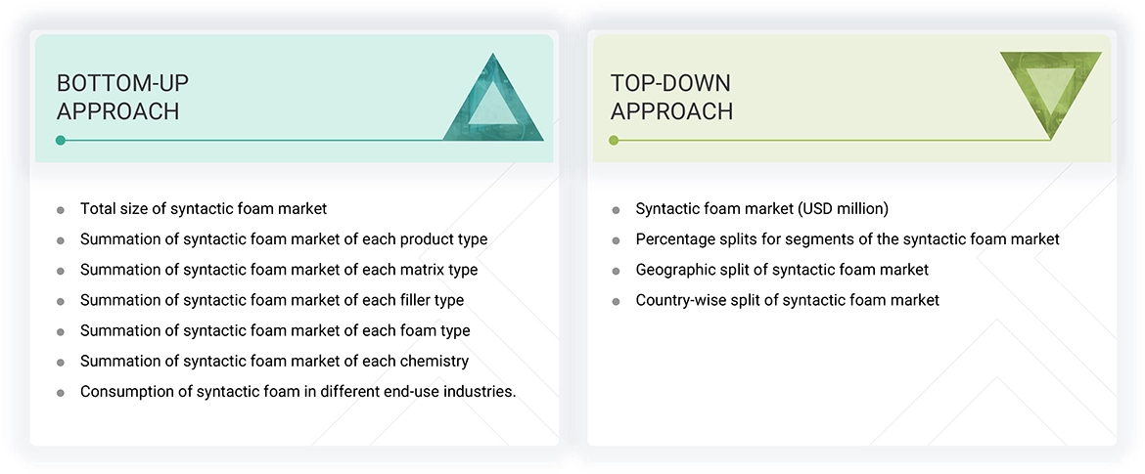The height and width of the screenshot is (474, 1145).
Task: Click 'Consumption of syntactic foam in different end-use industries'
Action: click(x=298, y=391)
